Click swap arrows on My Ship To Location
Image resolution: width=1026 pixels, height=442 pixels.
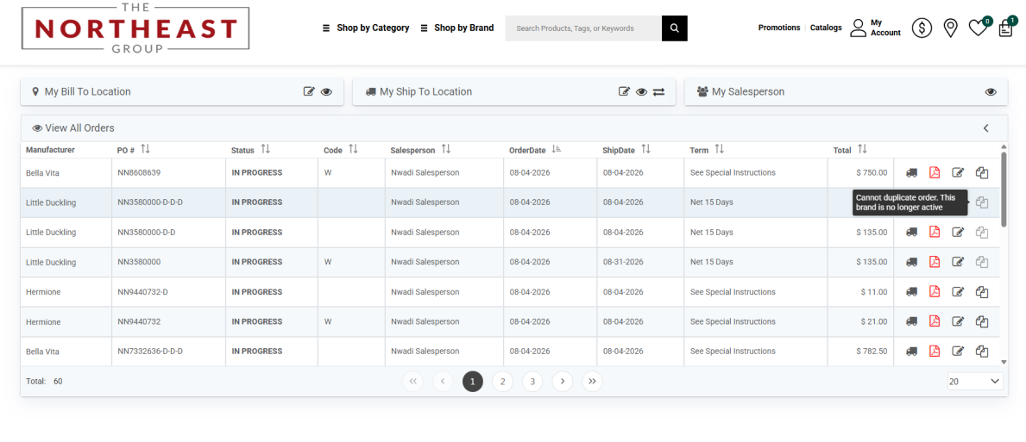pyautogui.click(x=658, y=92)
